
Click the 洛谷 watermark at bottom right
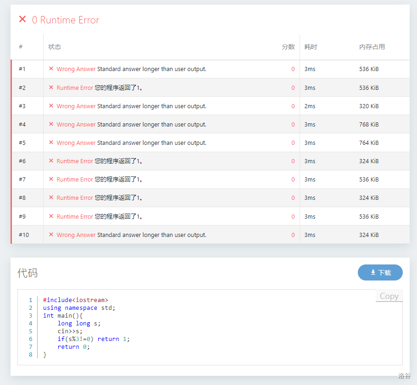[x=404, y=376]
